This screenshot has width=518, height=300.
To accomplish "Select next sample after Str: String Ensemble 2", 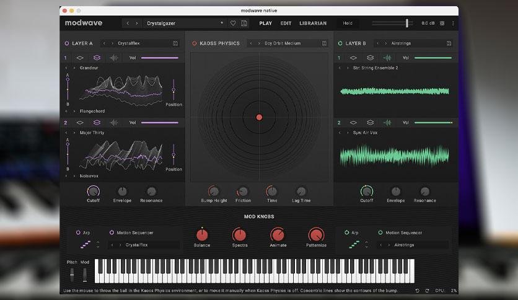I will point(348,68).
